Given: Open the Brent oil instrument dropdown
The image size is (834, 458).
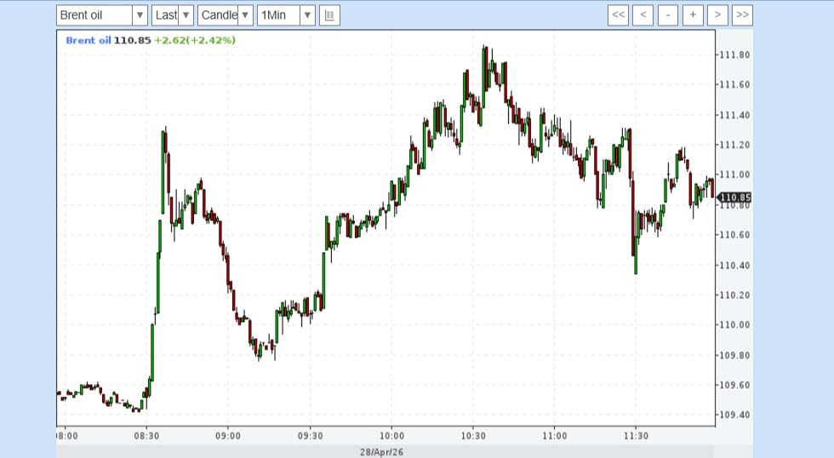Looking at the screenshot, I should (101, 15).
